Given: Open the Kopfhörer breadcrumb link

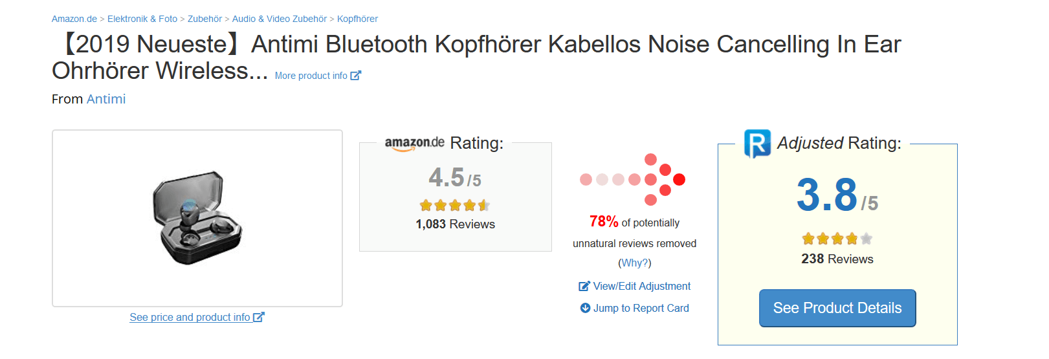Looking at the screenshot, I should (x=357, y=19).
